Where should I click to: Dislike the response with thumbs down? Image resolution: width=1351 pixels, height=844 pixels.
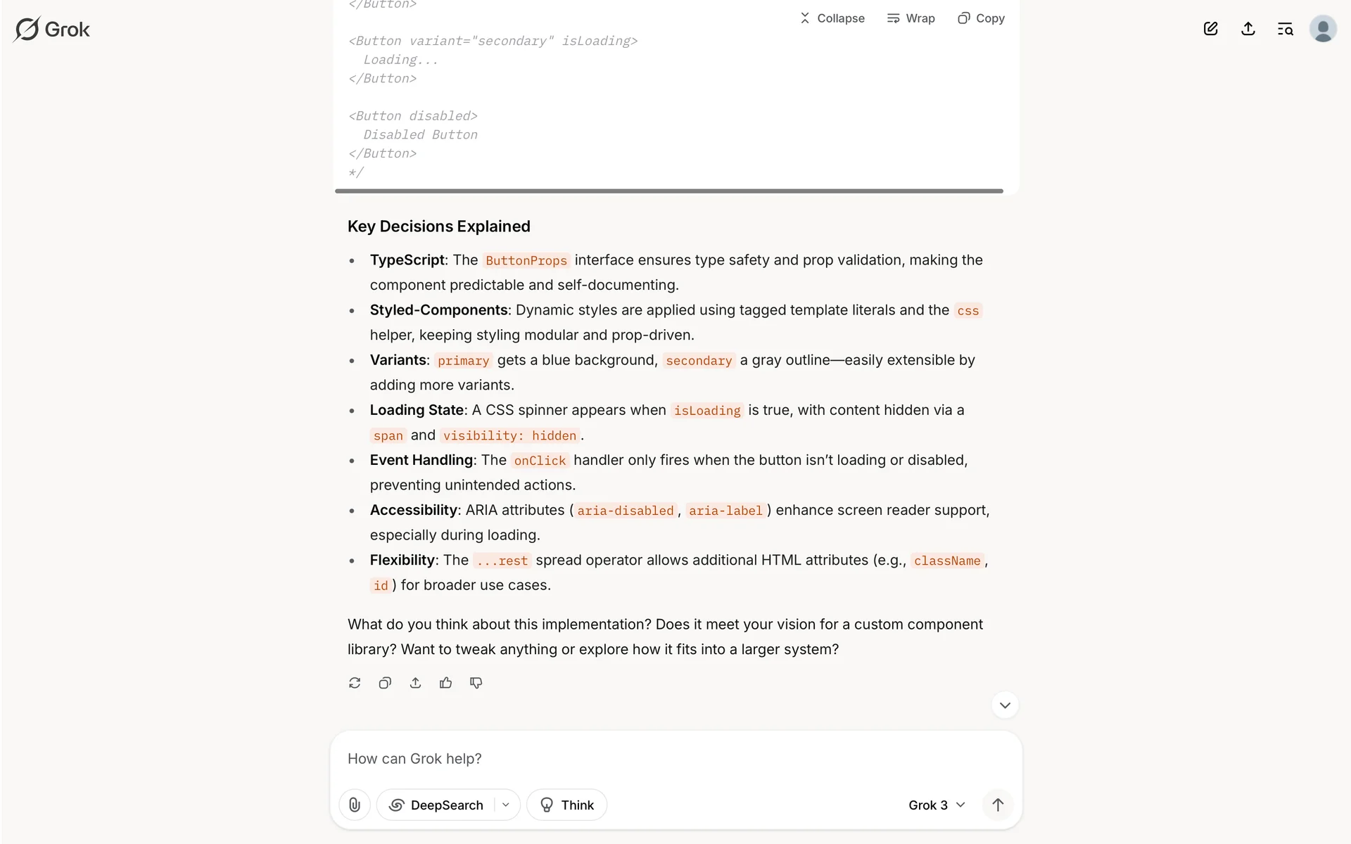(x=476, y=683)
